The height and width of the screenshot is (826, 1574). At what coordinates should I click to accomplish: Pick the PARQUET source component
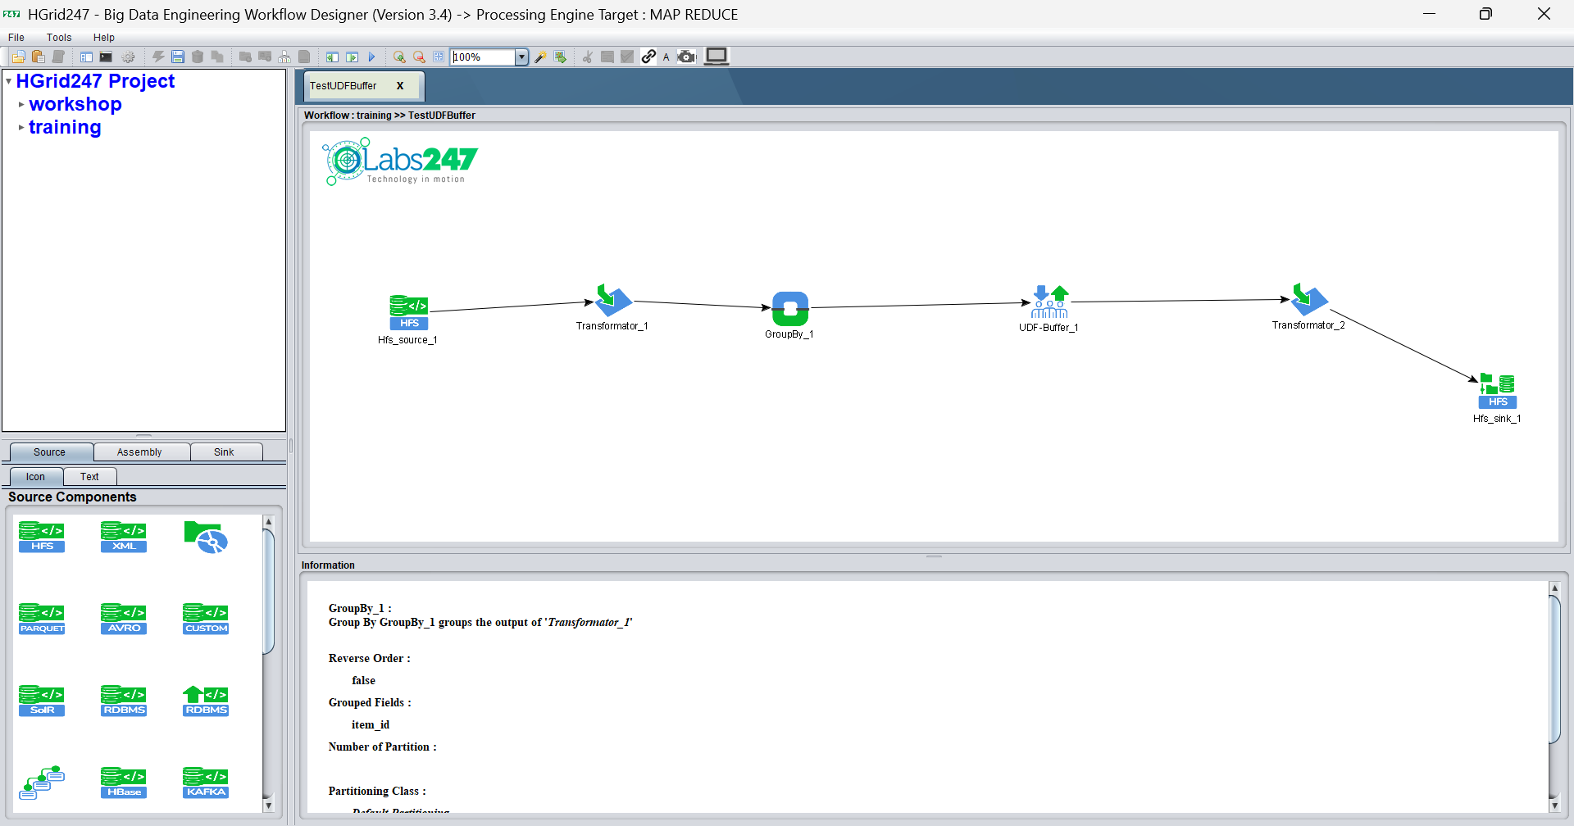[42, 619]
